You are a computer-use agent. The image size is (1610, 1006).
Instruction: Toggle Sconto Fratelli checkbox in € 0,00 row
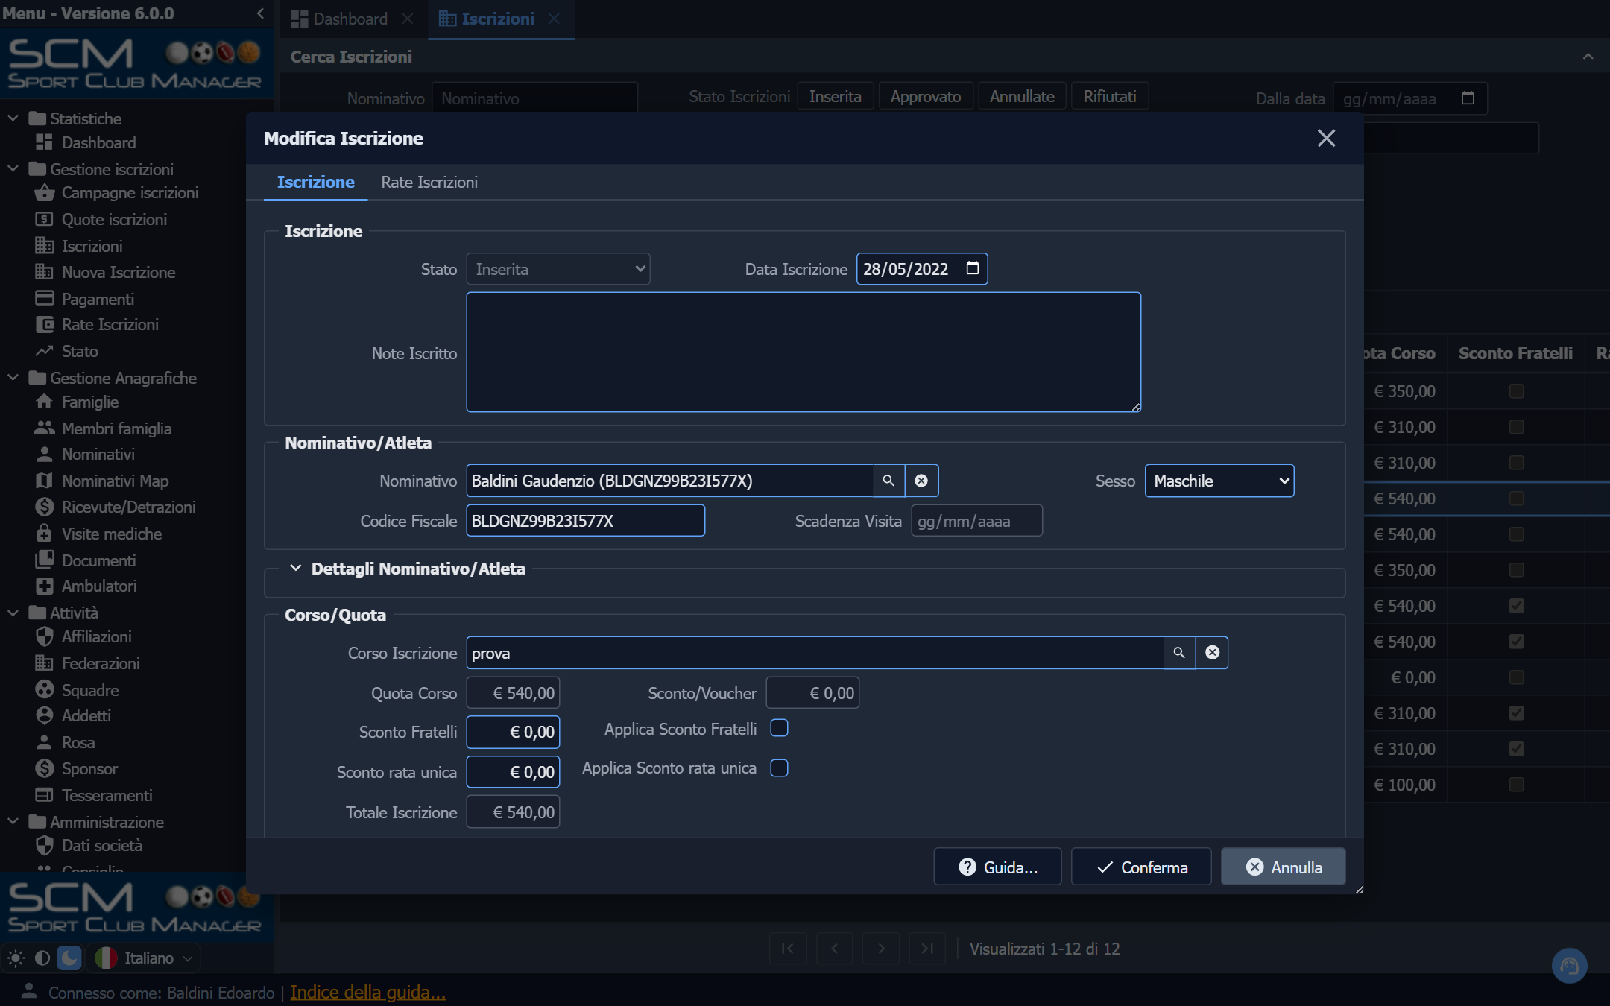(x=1516, y=677)
